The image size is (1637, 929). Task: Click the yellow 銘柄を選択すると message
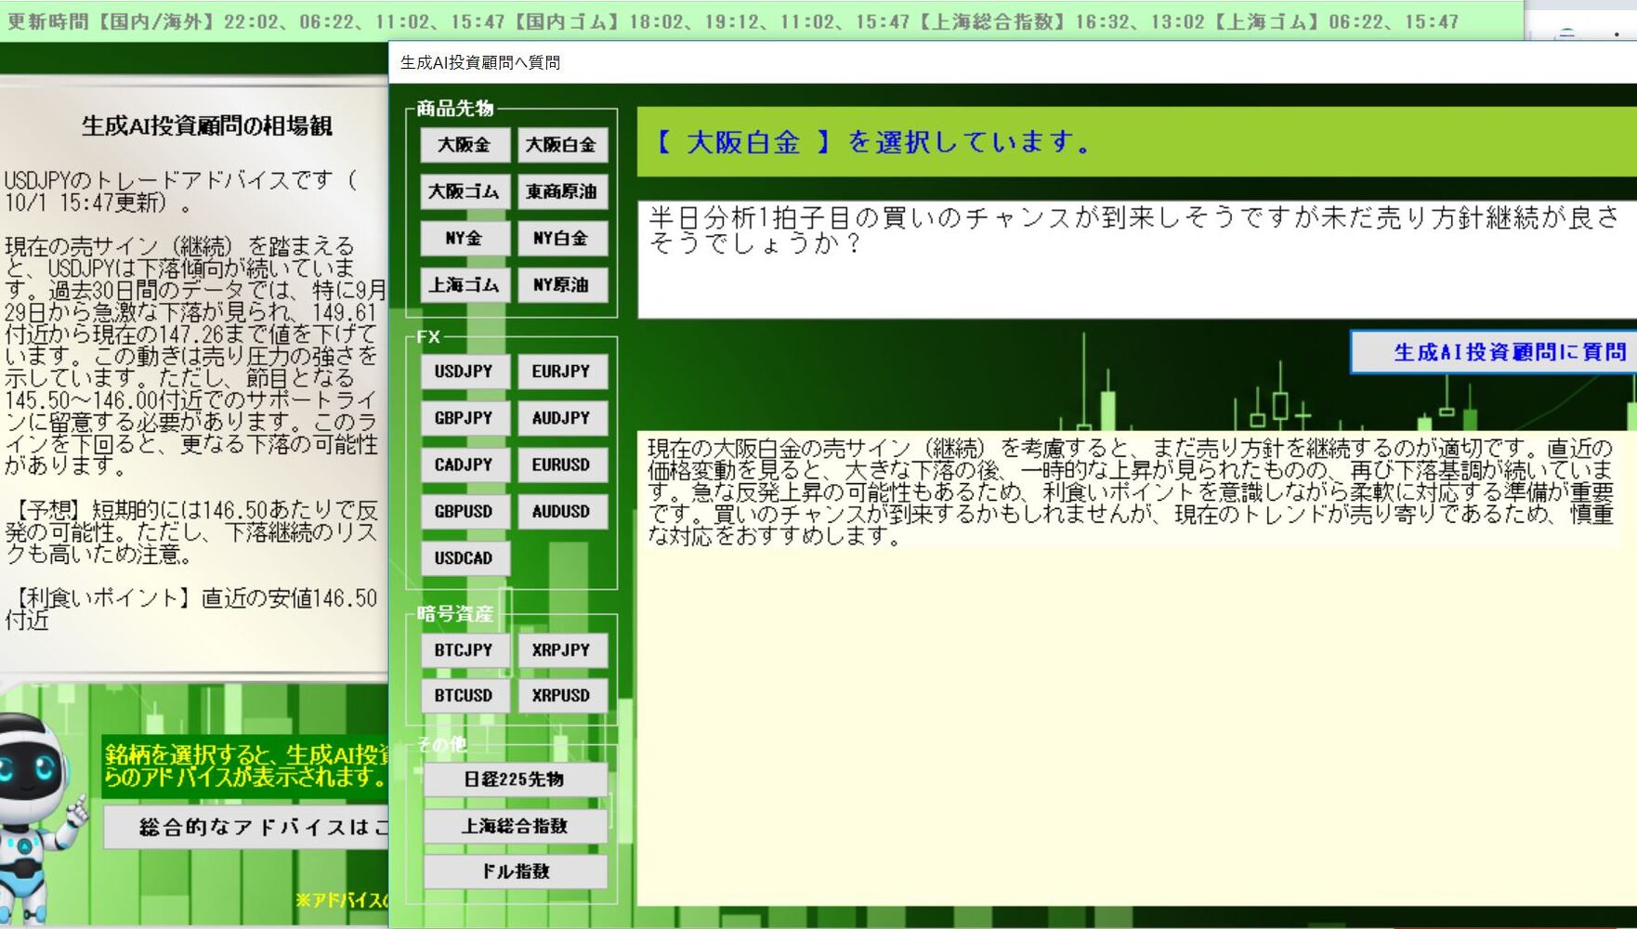(x=245, y=765)
